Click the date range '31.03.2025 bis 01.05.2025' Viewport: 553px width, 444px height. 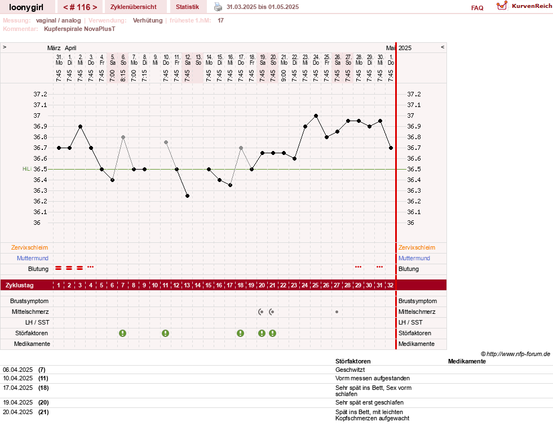click(x=262, y=7)
